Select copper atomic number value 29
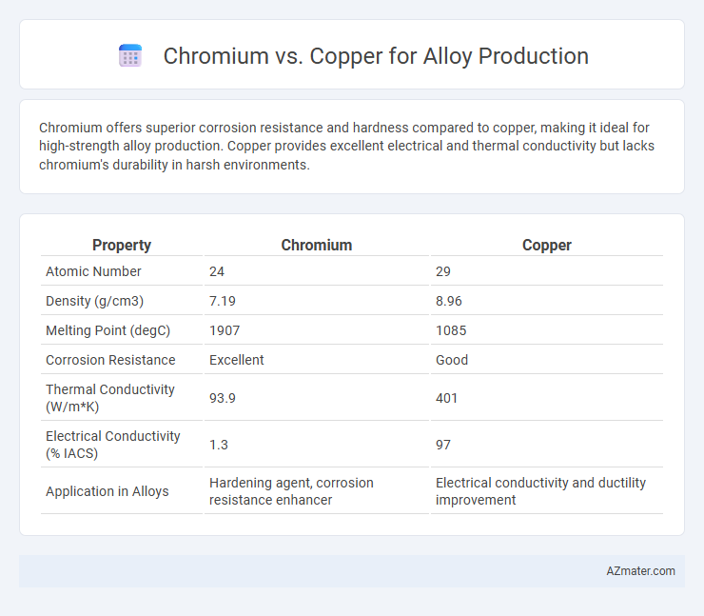The width and height of the screenshot is (704, 616). [x=443, y=271]
